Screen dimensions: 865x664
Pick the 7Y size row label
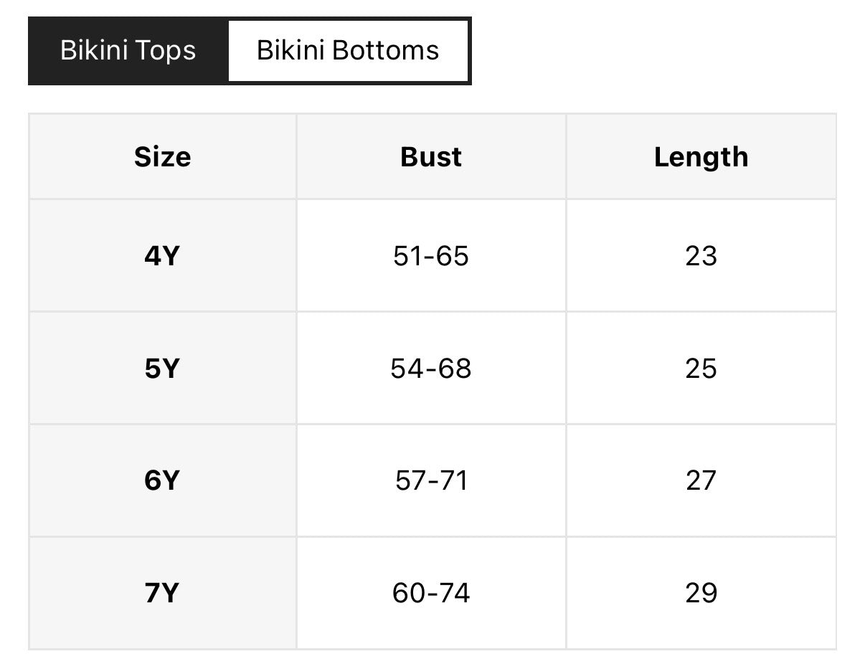point(161,593)
